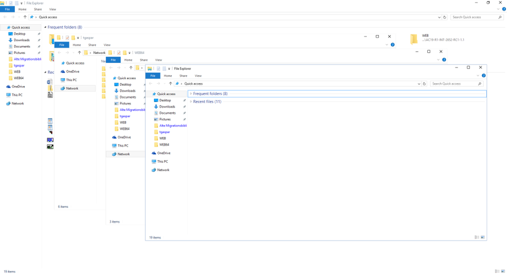Click Quick access address bar in front window
Viewport: 507px width, 274px height.
click(x=297, y=84)
